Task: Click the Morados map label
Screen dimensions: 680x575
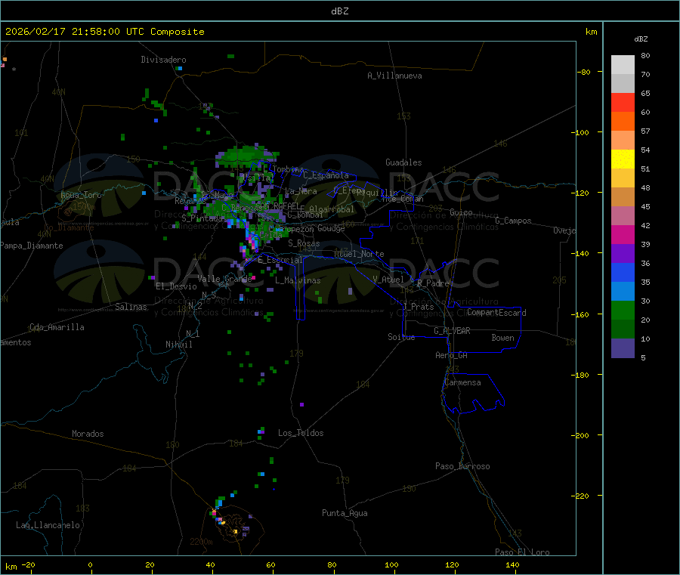Action: tap(88, 434)
